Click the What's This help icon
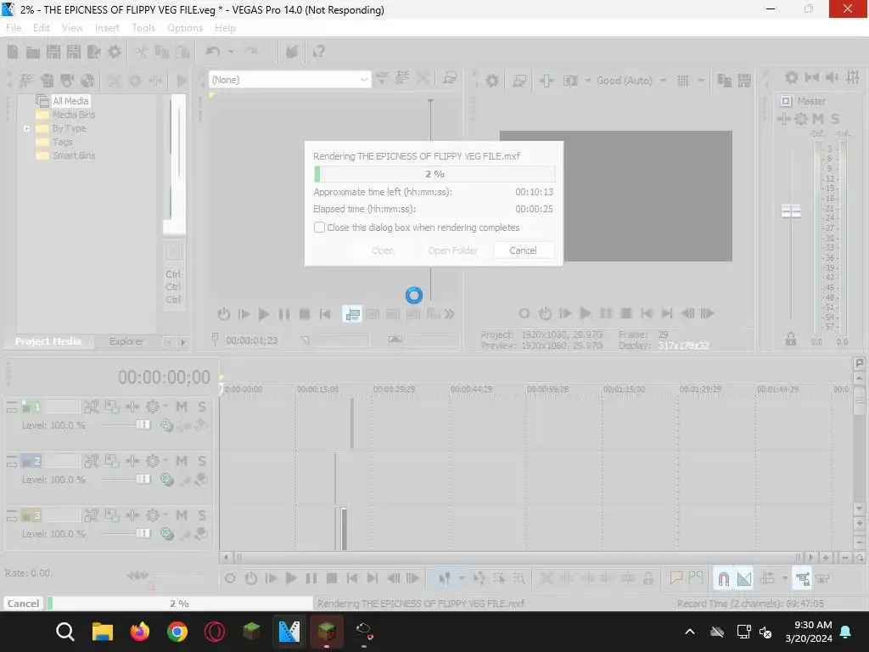The image size is (869, 652). pyautogui.click(x=319, y=52)
